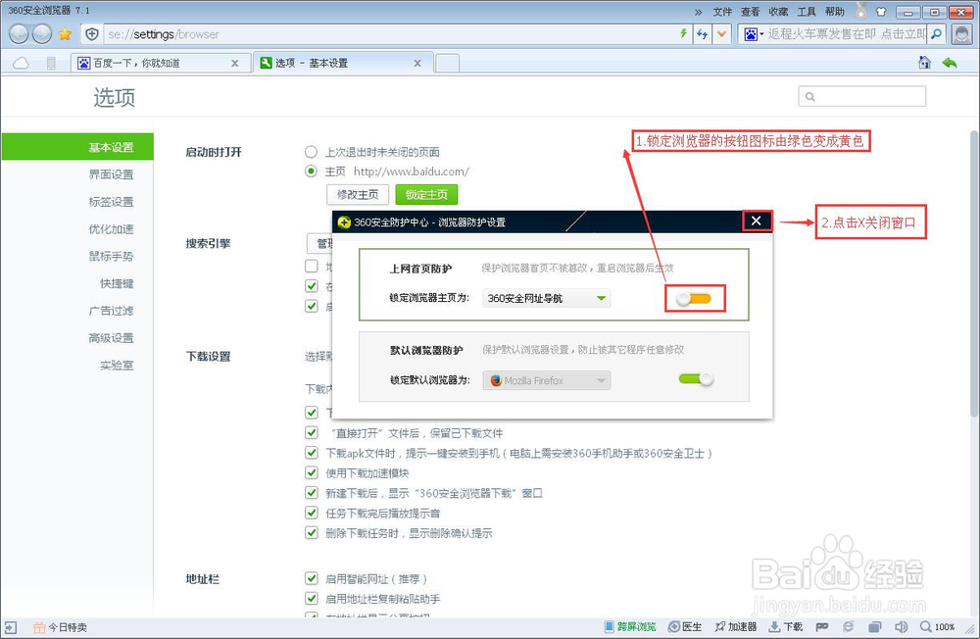
Task: Click the blue refresh arrows icon
Action: click(x=703, y=34)
